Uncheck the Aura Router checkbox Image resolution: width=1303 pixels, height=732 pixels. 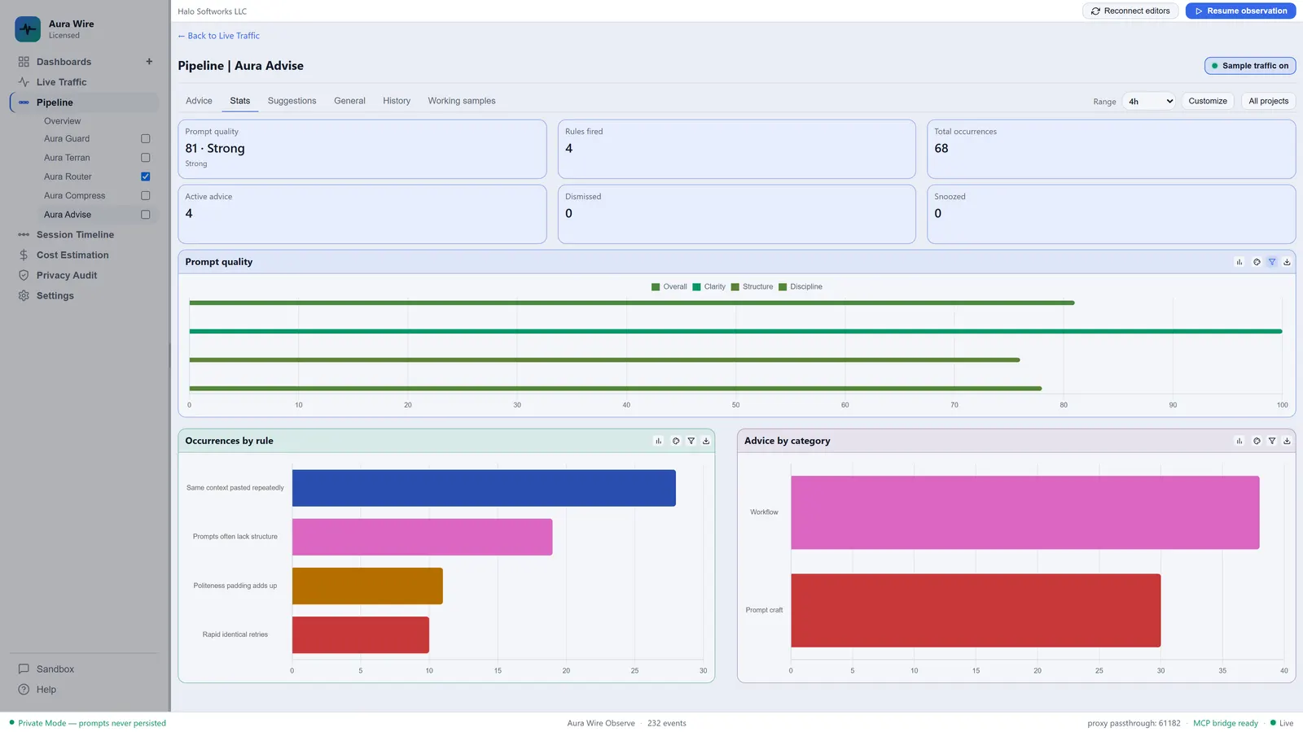pyautogui.click(x=146, y=176)
